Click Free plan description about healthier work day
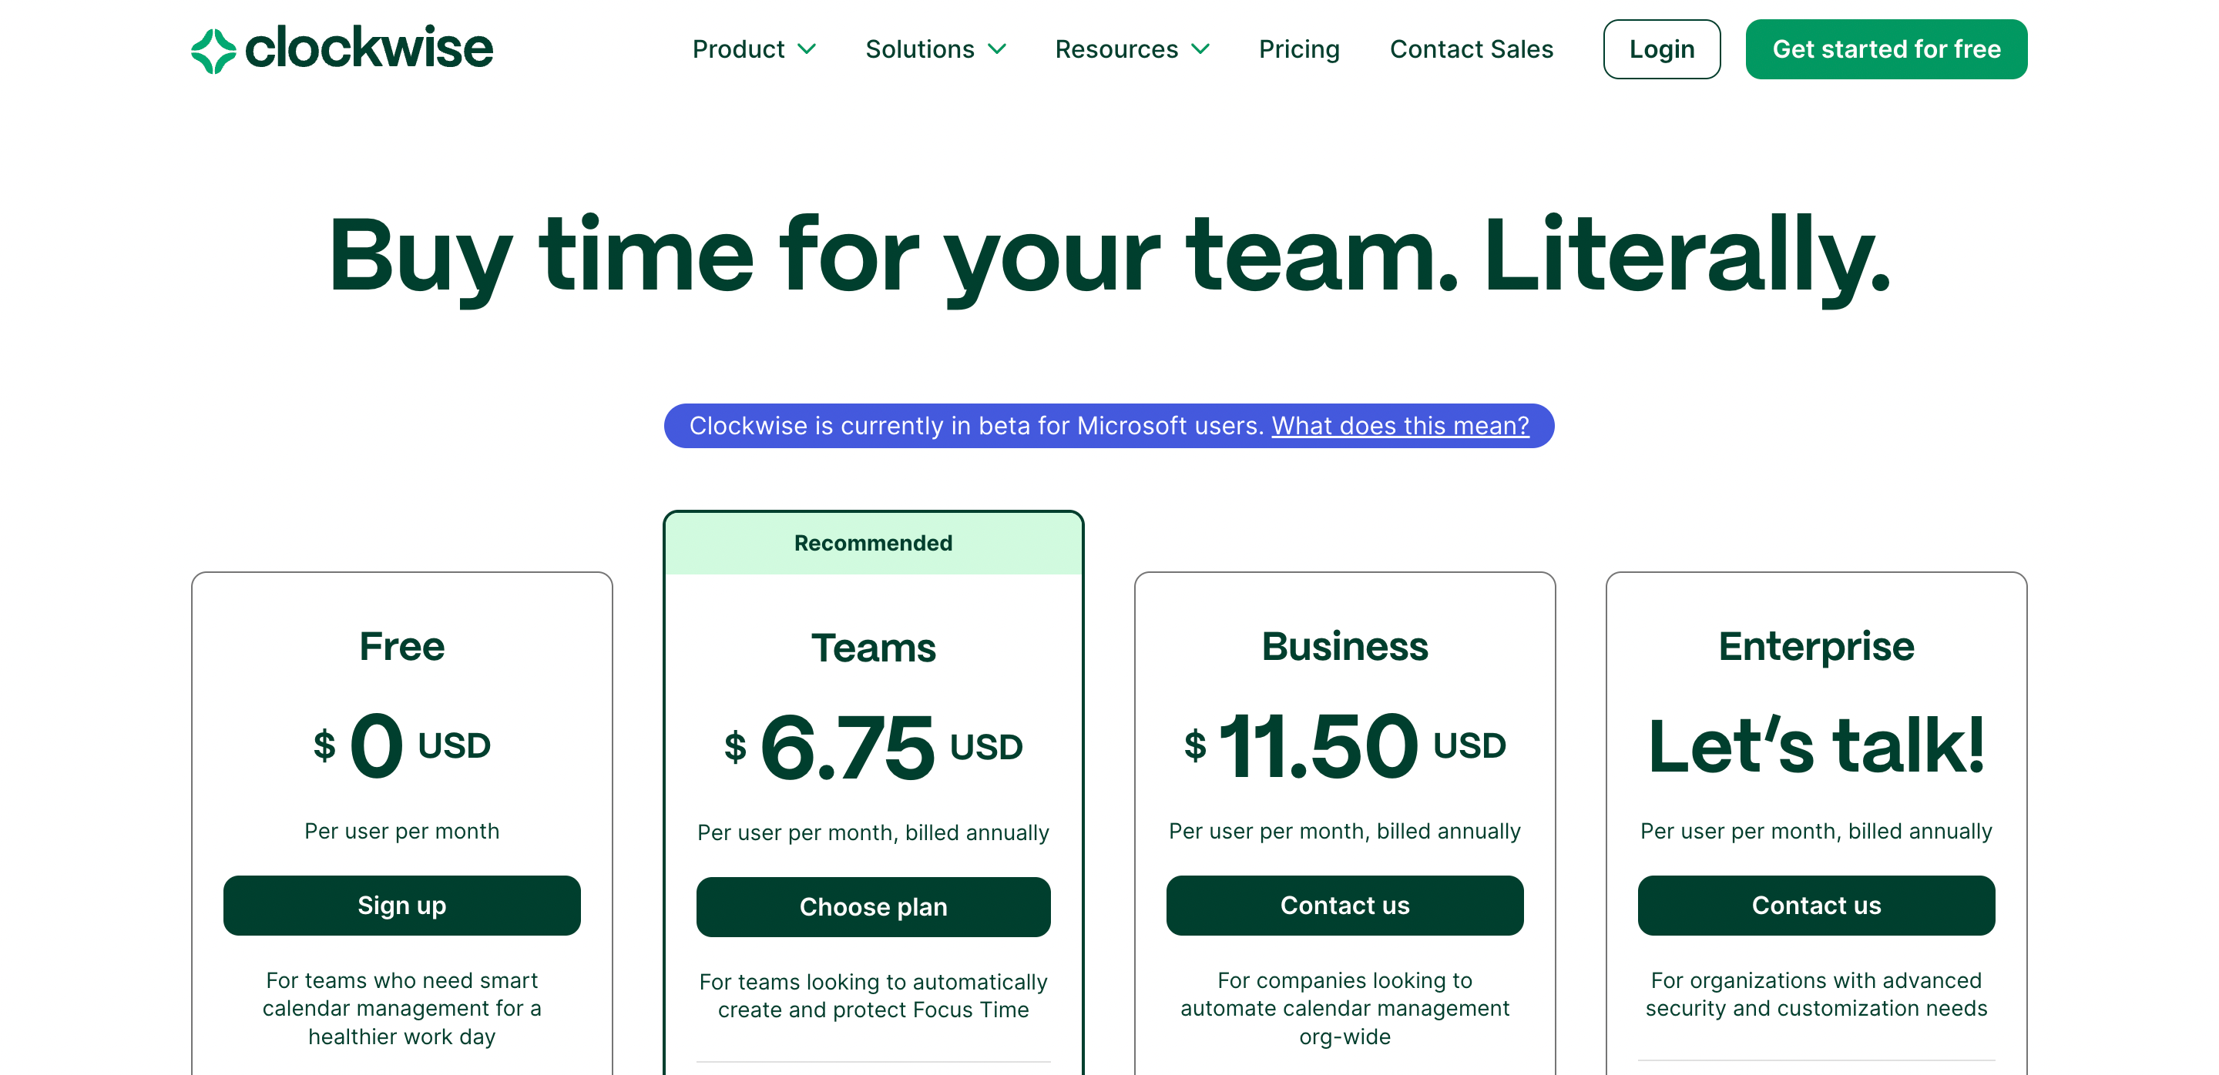 coord(401,1008)
